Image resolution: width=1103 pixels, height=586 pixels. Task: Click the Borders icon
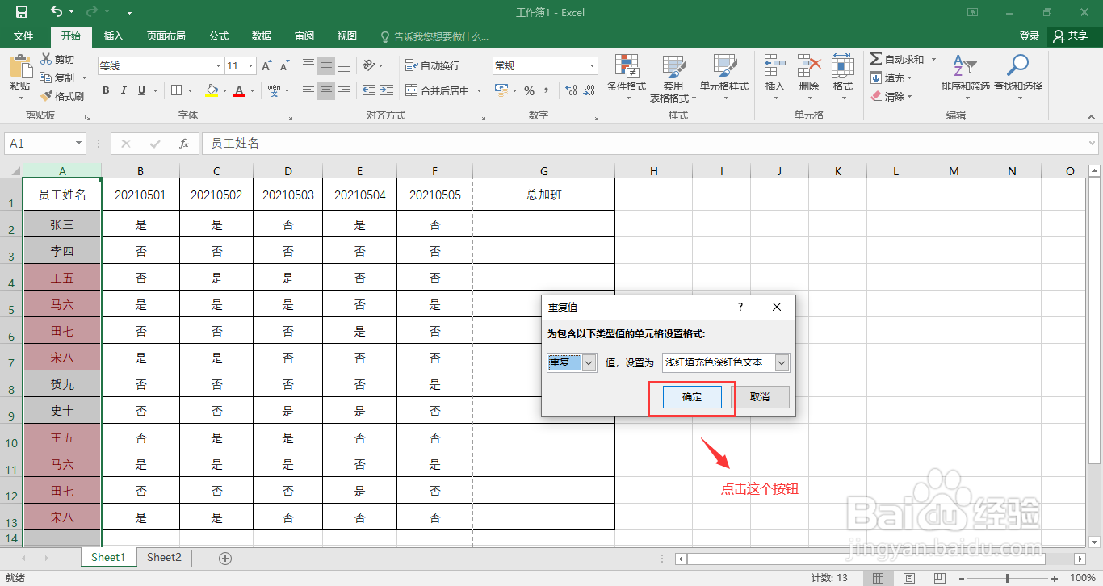[x=177, y=90]
